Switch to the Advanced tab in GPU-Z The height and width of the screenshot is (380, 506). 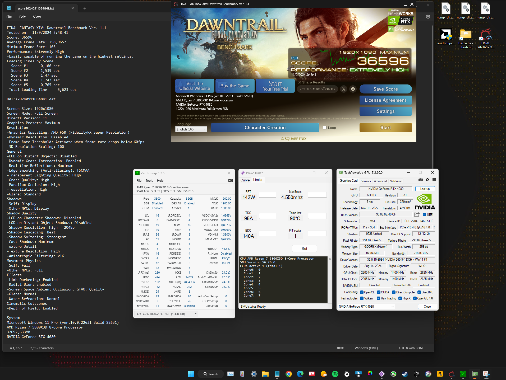tap(380, 181)
